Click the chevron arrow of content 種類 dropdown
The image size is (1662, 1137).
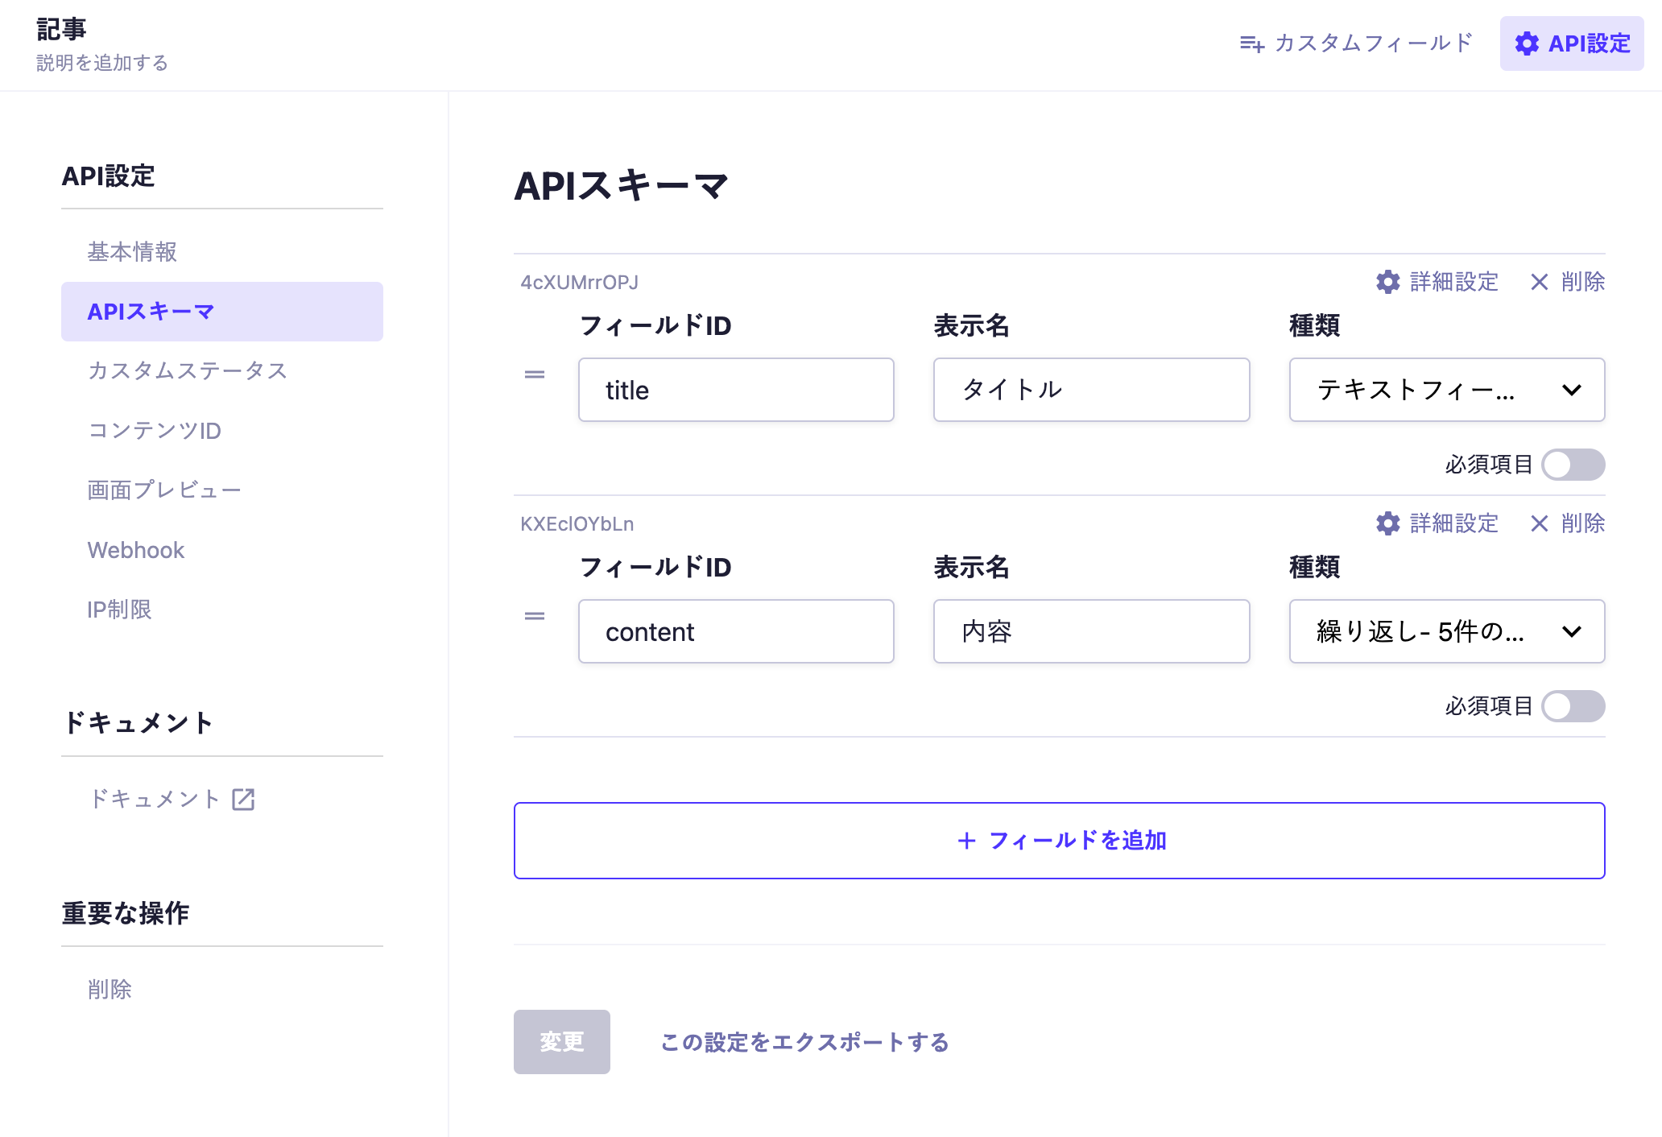1571,631
